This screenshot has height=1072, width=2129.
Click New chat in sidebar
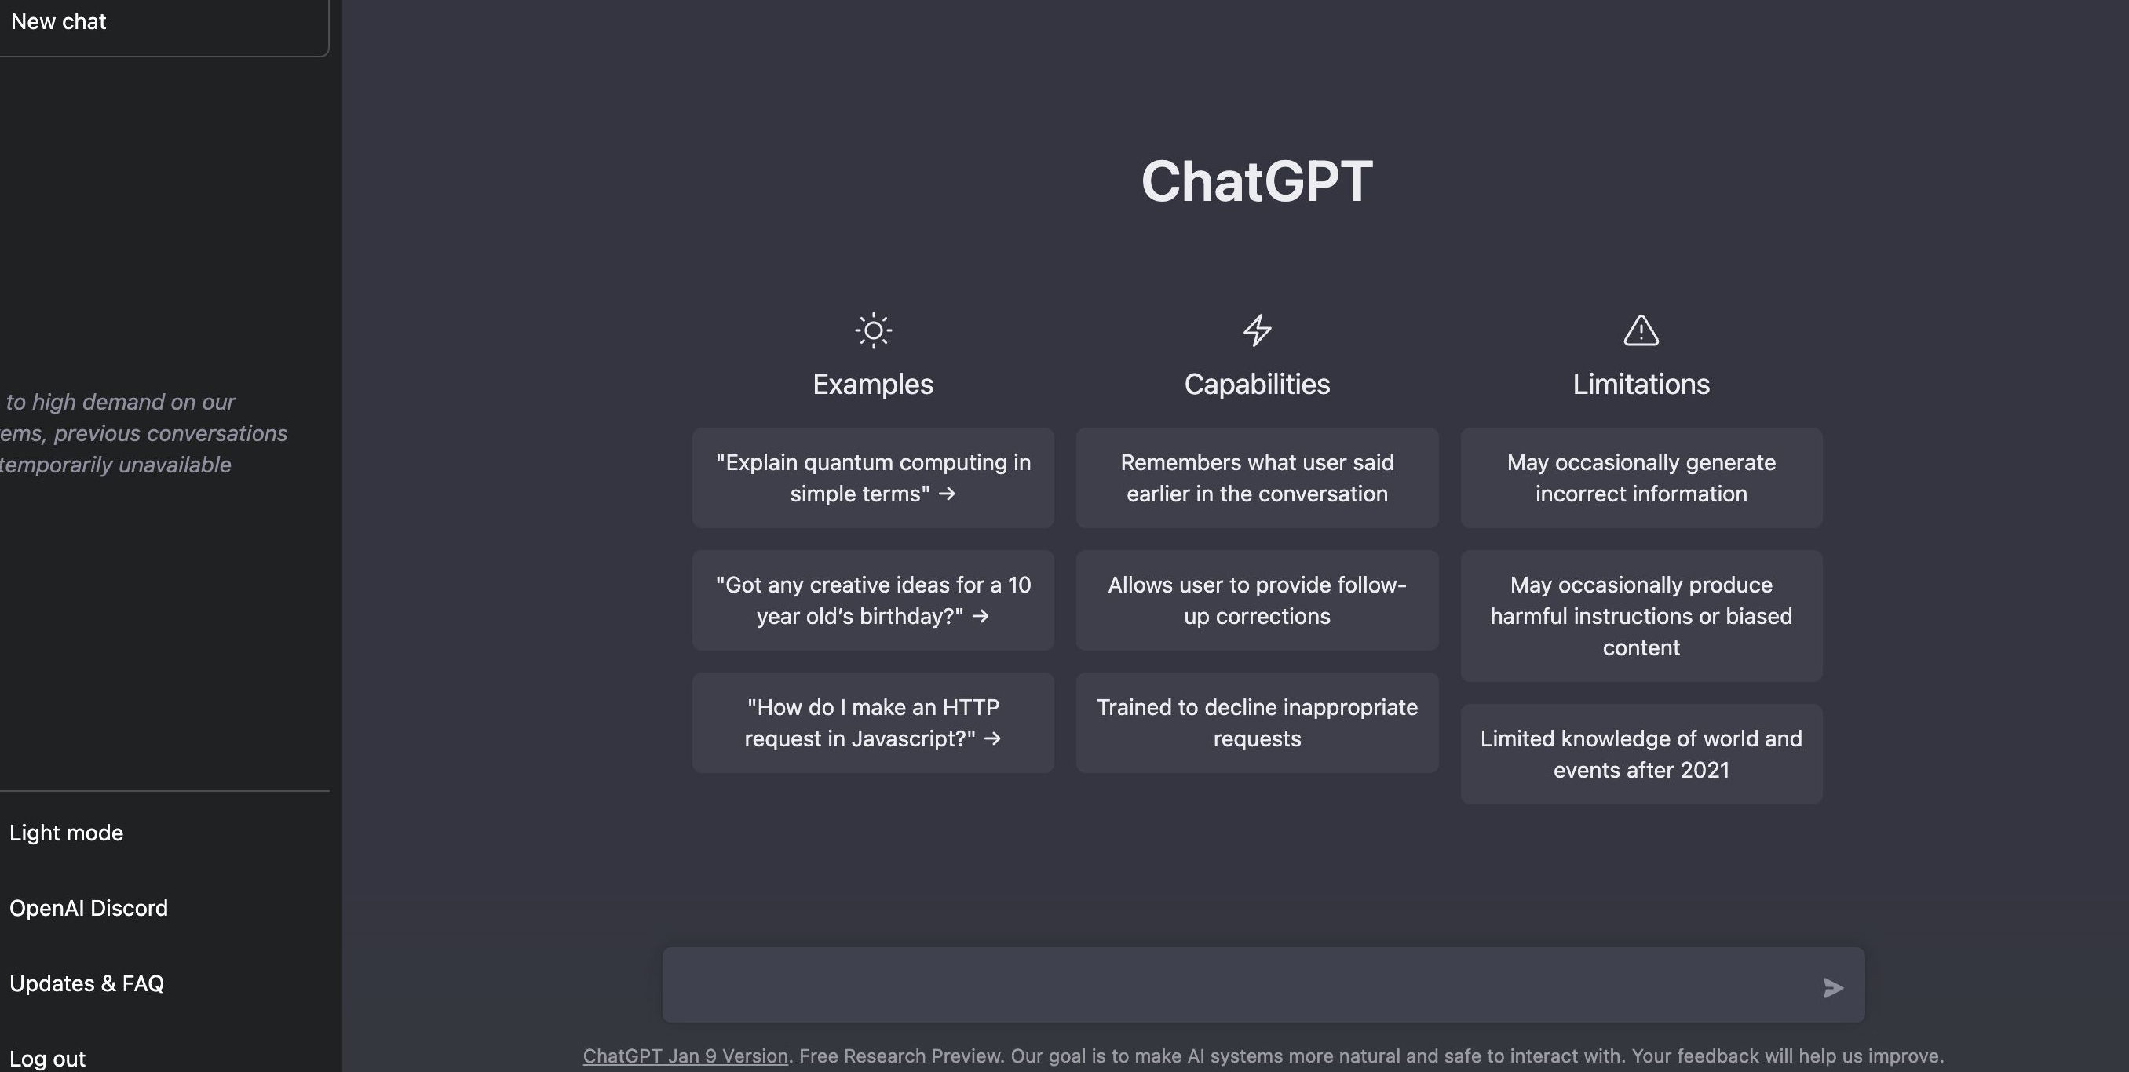pos(57,20)
